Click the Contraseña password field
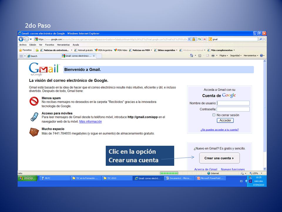Viewport: 282px width, 212px height. (233, 109)
